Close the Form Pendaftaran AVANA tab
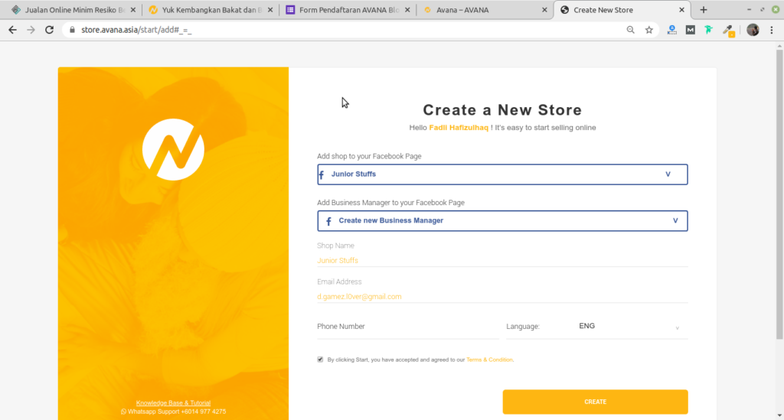The width and height of the screenshot is (784, 420). click(x=407, y=10)
